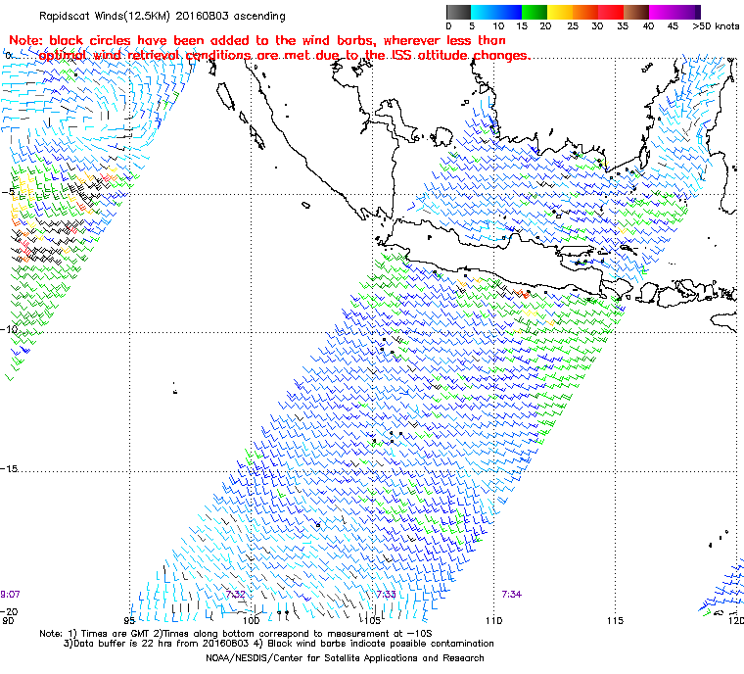Click the 115 longitude axis label

615,620
